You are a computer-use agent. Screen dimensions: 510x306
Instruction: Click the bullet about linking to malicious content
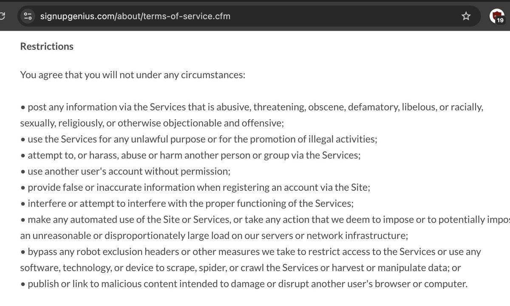click(244, 283)
